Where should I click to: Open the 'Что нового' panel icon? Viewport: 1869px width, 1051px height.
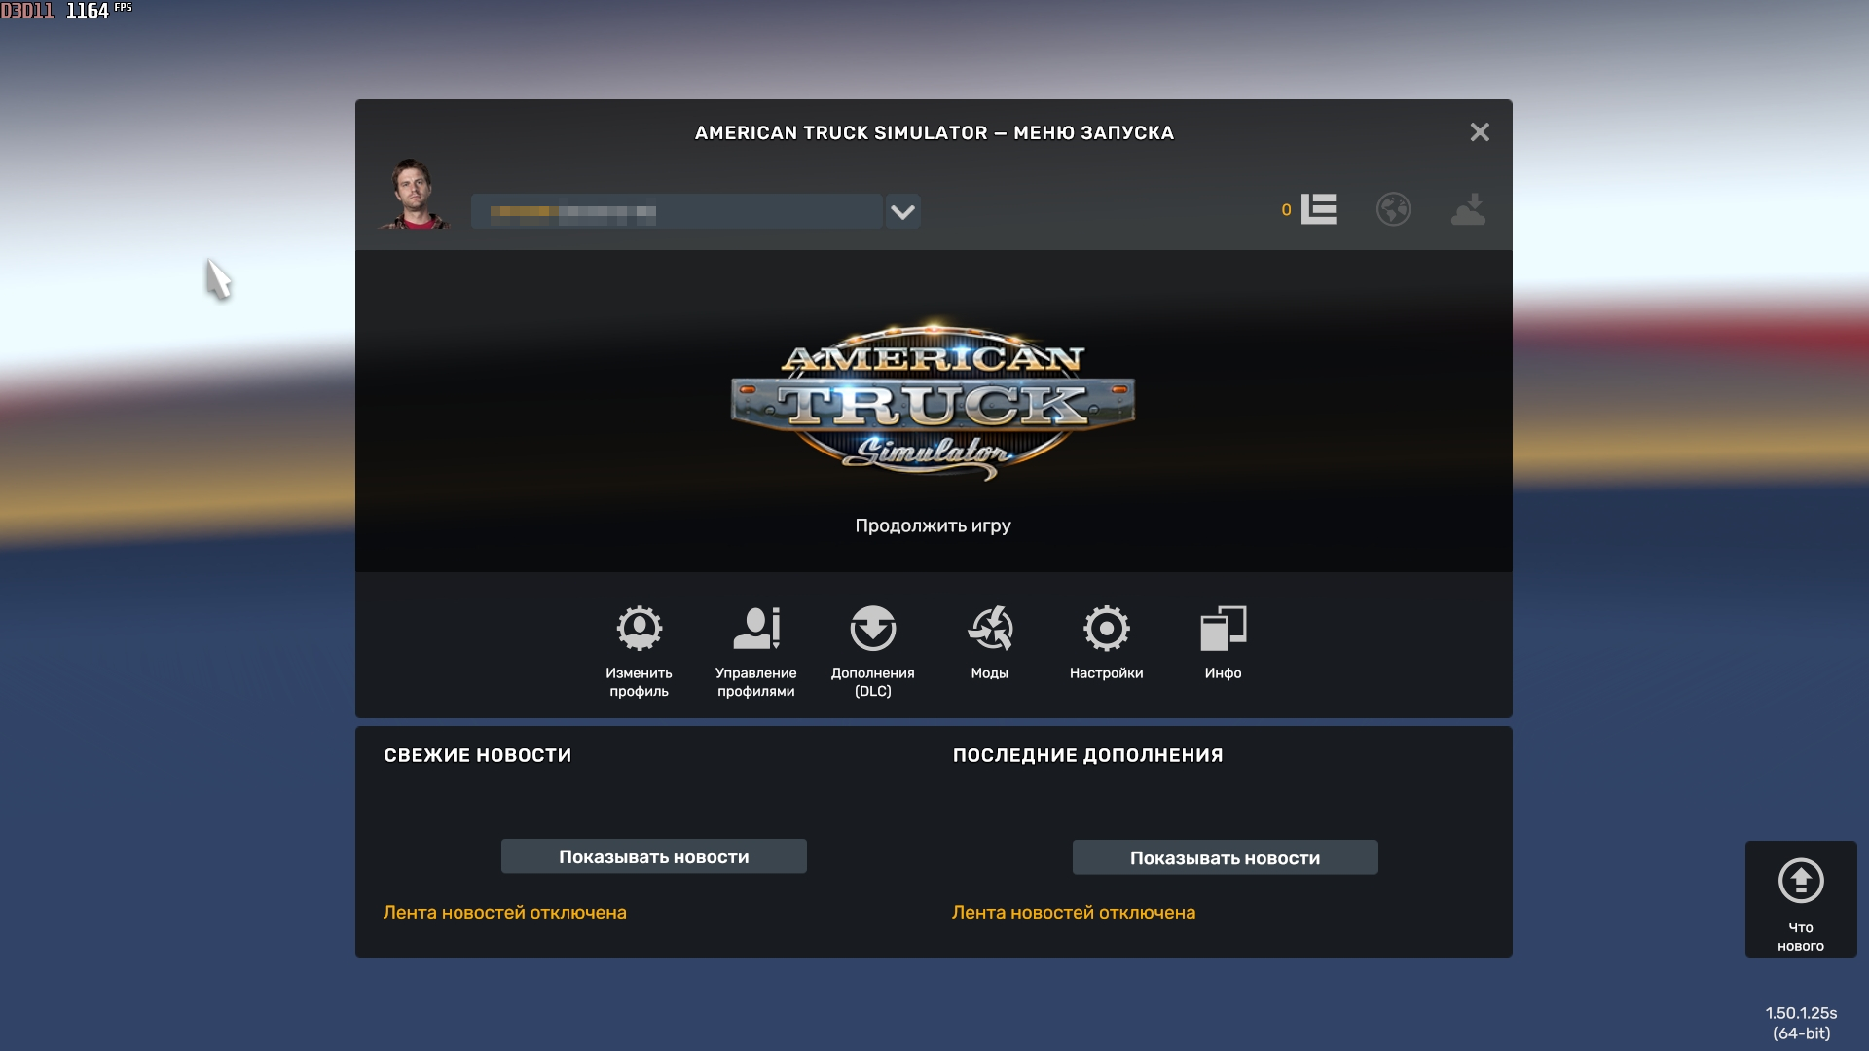1800,882
